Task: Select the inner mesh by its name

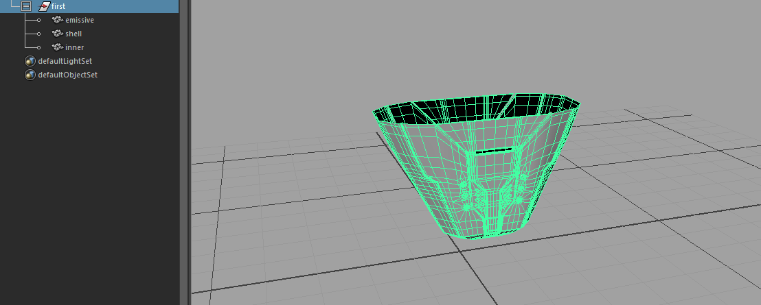Action: coord(74,47)
